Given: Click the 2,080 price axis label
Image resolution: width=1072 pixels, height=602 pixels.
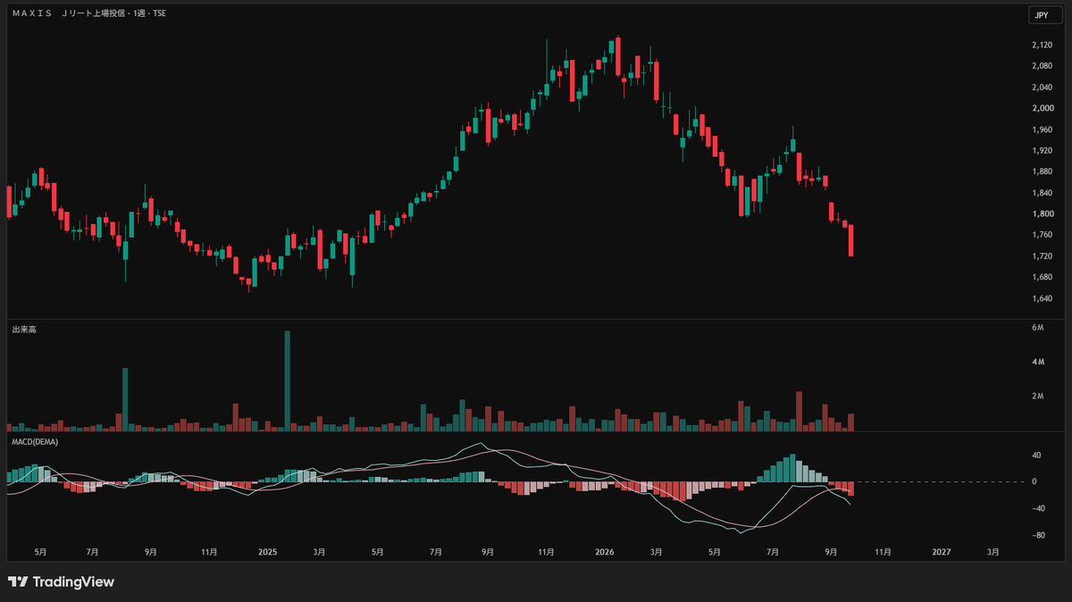Looking at the screenshot, I should coord(1041,66).
